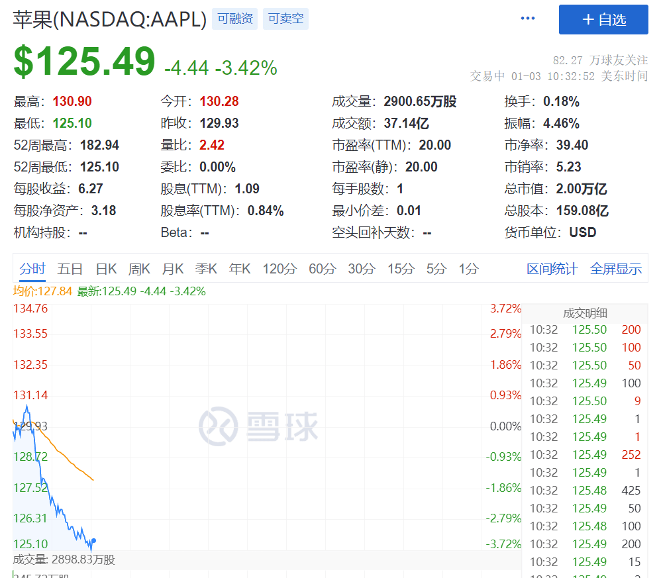Viewport: 661px width, 578px height.
Task: Click the 可融资 tag
Action: [x=235, y=19]
